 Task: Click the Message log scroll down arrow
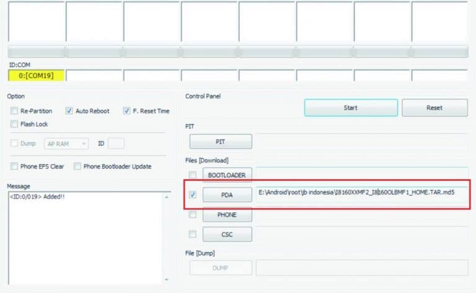click(166, 279)
